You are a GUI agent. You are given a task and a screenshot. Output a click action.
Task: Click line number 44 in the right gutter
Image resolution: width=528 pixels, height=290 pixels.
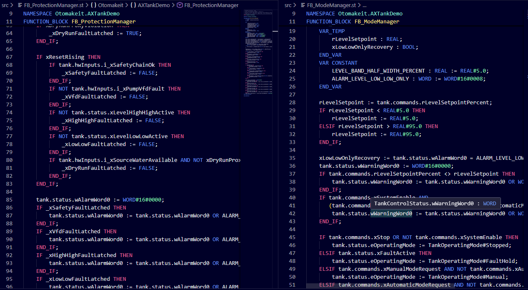(292, 229)
